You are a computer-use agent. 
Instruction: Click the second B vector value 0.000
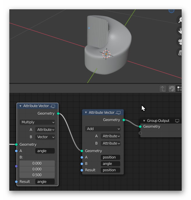point(37,169)
